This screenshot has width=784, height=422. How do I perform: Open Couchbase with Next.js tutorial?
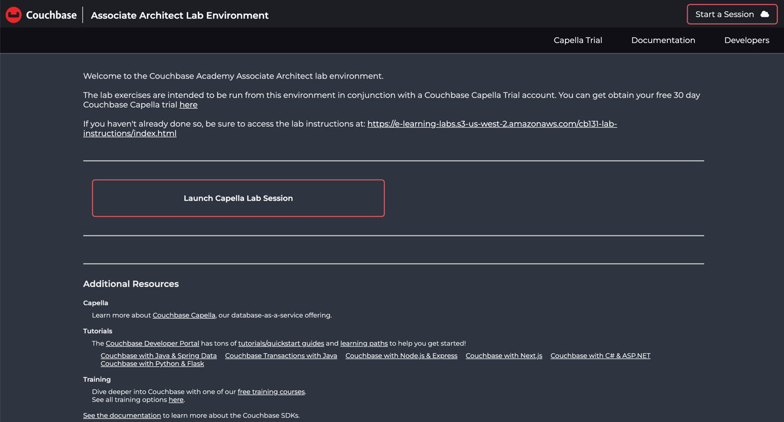[x=504, y=356]
